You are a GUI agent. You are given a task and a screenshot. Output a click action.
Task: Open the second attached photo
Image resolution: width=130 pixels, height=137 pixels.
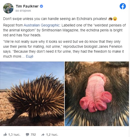tap(97, 94)
